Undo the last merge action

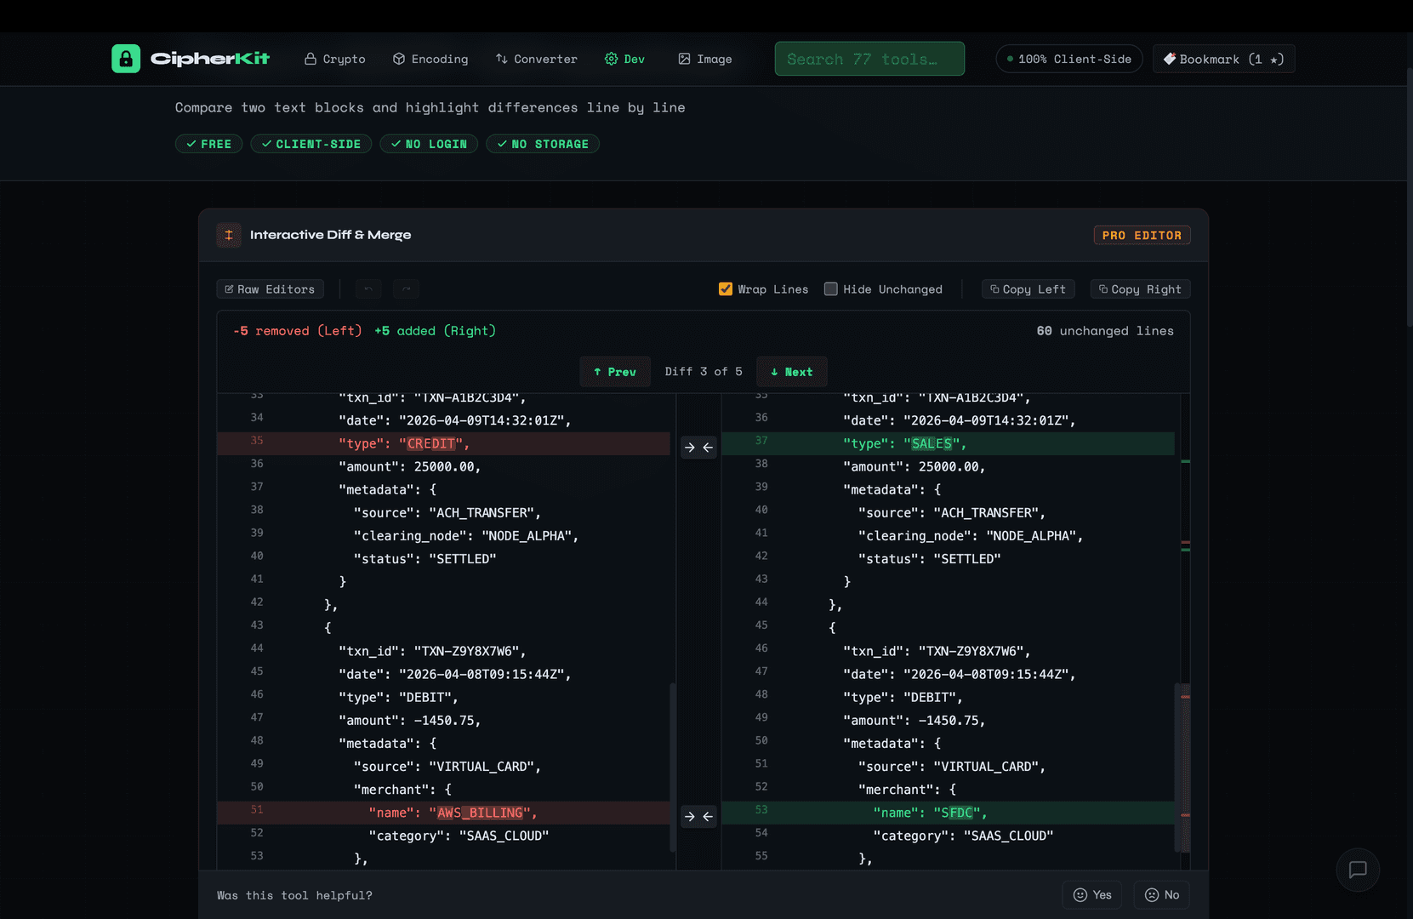point(368,289)
